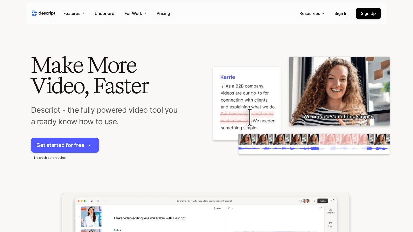The height and width of the screenshot is (232, 413).
Task: Click the Karrie speaker label
Action: click(228, 77)
